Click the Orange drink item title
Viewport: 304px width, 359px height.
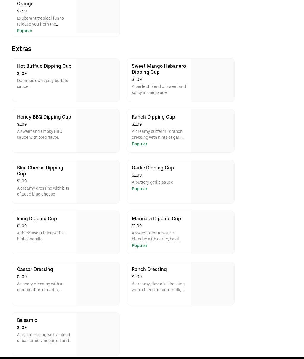coord(25,4)
